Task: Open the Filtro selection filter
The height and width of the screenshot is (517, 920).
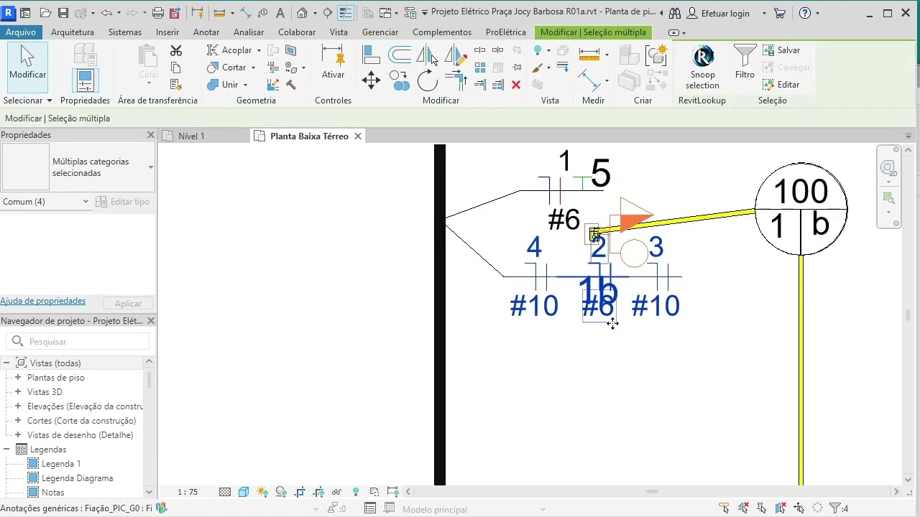Action: pos(745,62)
